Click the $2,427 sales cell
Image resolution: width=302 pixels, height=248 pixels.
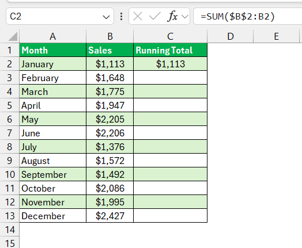110,216
